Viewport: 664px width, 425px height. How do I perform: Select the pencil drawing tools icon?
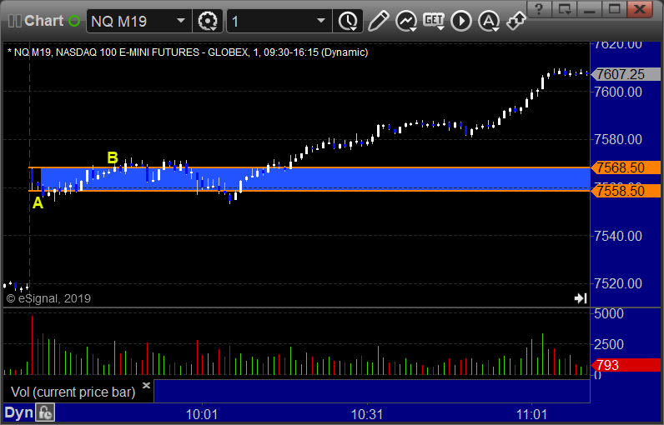[379, 21]
